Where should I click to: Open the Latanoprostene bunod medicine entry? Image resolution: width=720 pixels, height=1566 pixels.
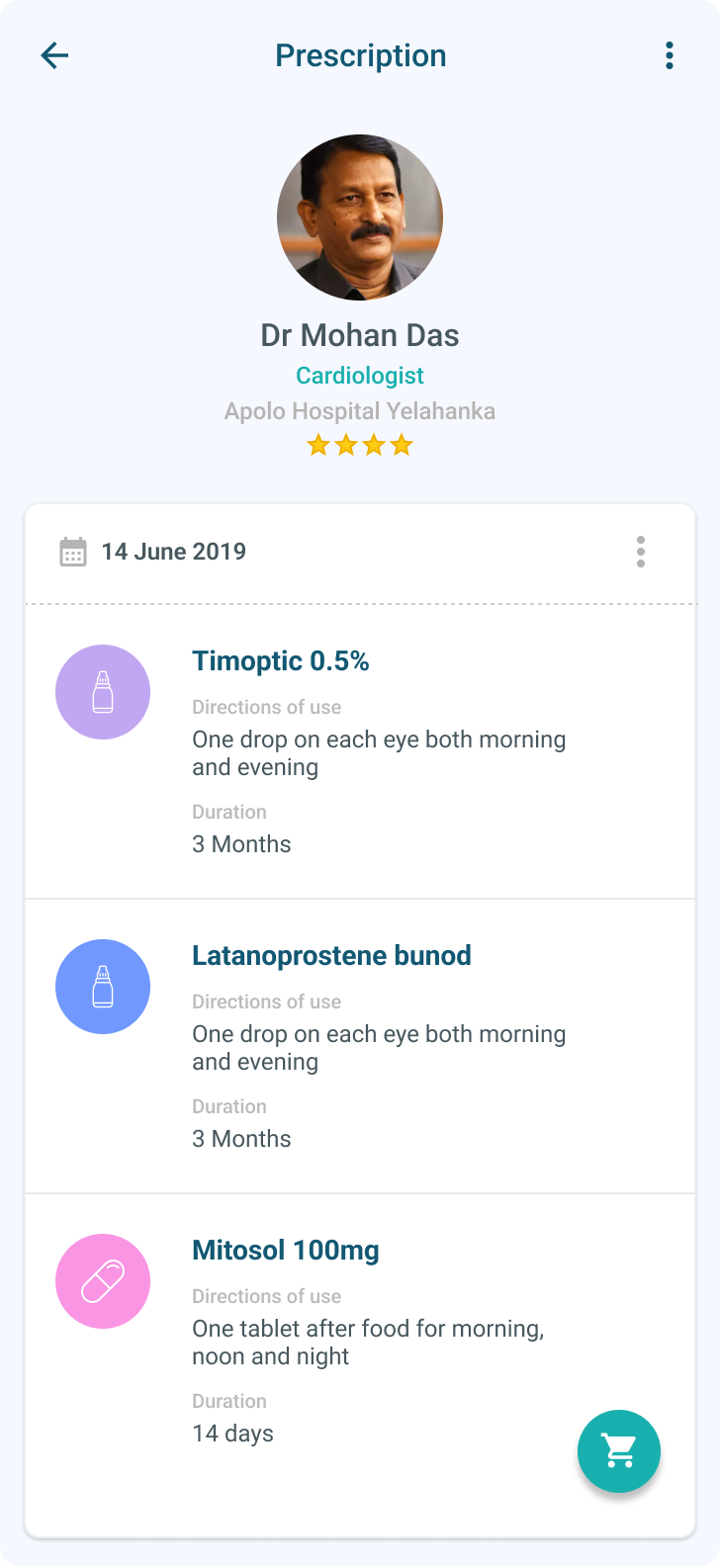(x=360, y=1046)
